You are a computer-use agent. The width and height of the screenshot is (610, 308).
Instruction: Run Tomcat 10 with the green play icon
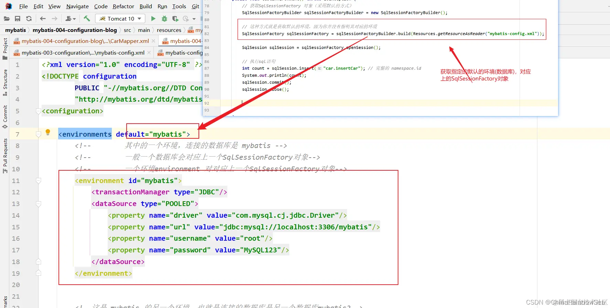[x=153, y=19]
